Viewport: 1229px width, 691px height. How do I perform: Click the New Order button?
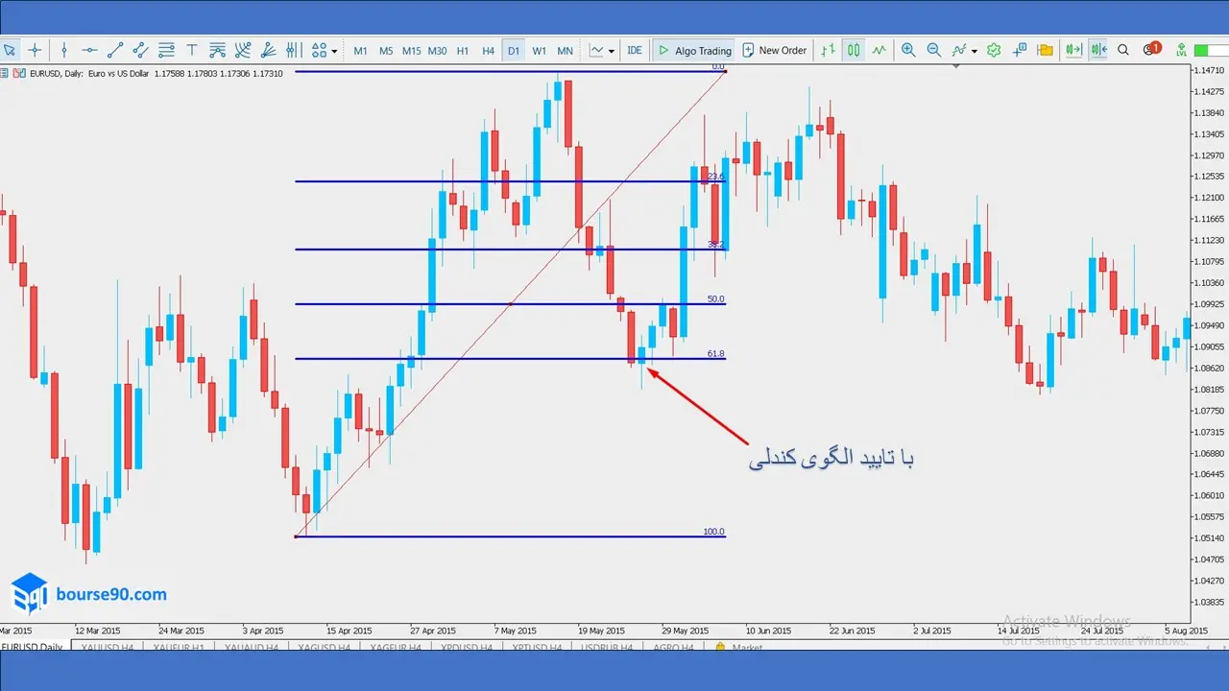(774, 50)
